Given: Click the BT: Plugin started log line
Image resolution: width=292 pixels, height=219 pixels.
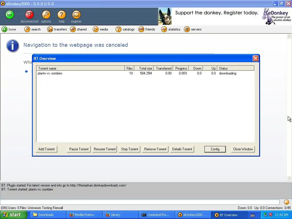Looking at the screenshot, I should (x=64, y=185).
